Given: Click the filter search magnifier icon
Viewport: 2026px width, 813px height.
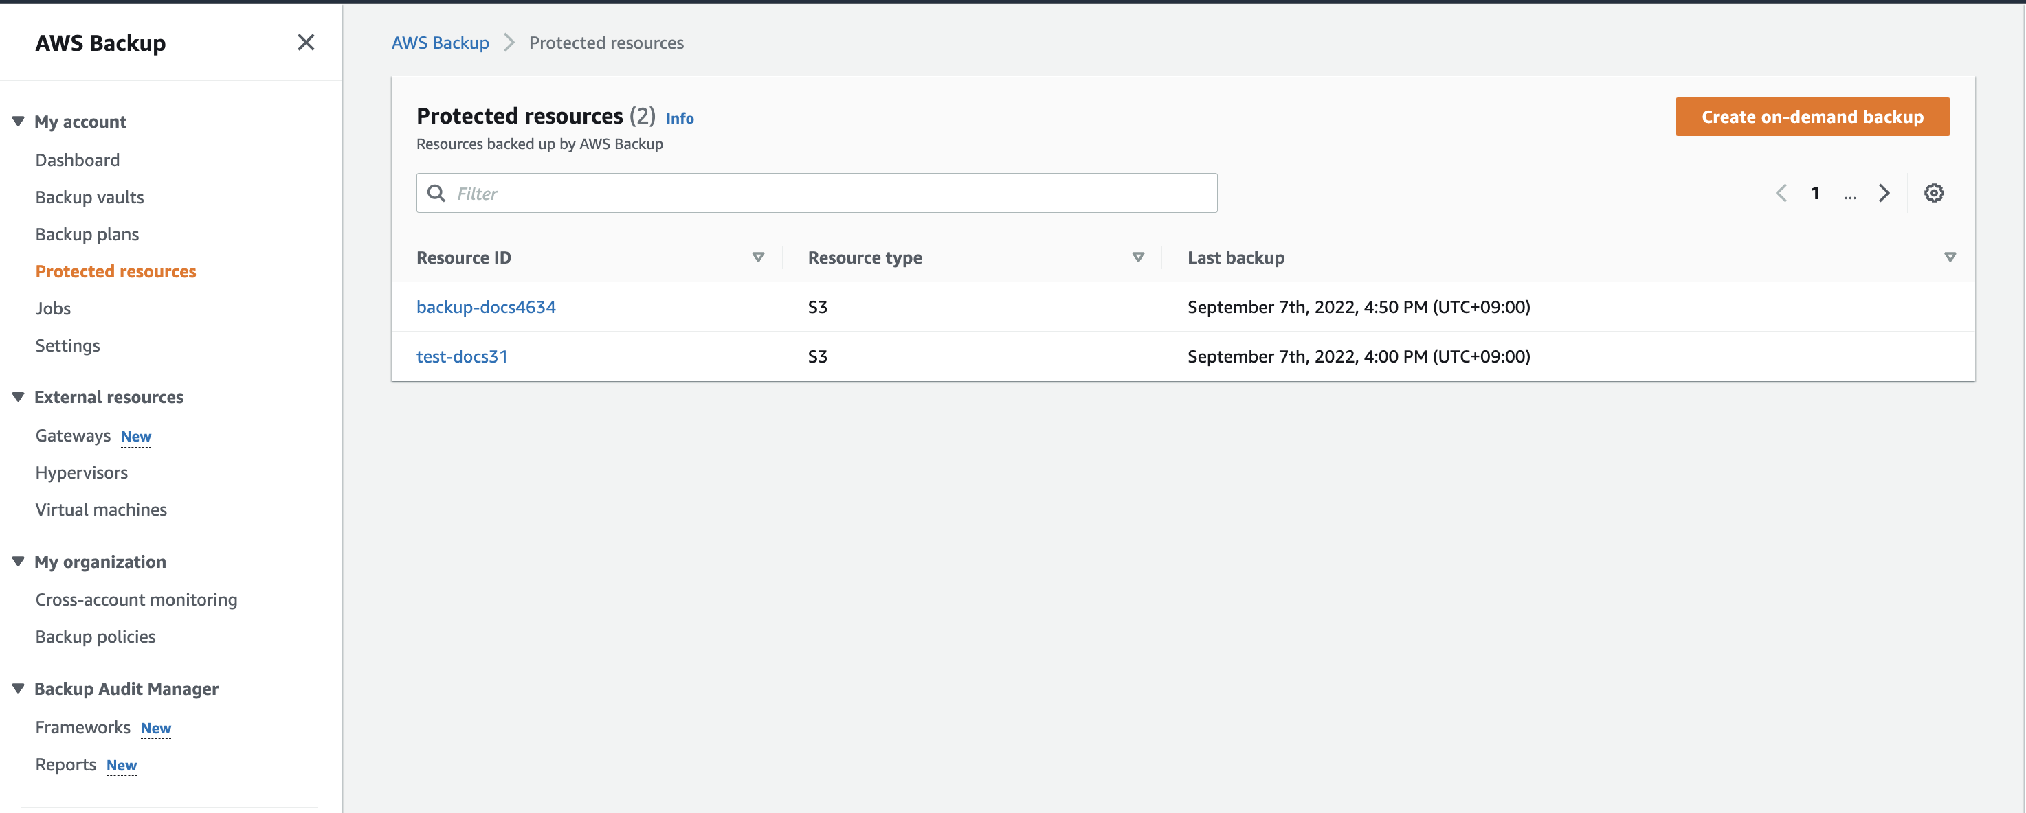Looking at the screenshot, I should point(436,193).
